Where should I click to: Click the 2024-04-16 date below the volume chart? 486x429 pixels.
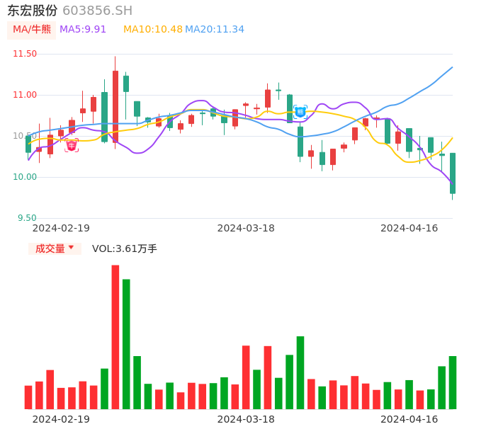(x=409, y=419)
